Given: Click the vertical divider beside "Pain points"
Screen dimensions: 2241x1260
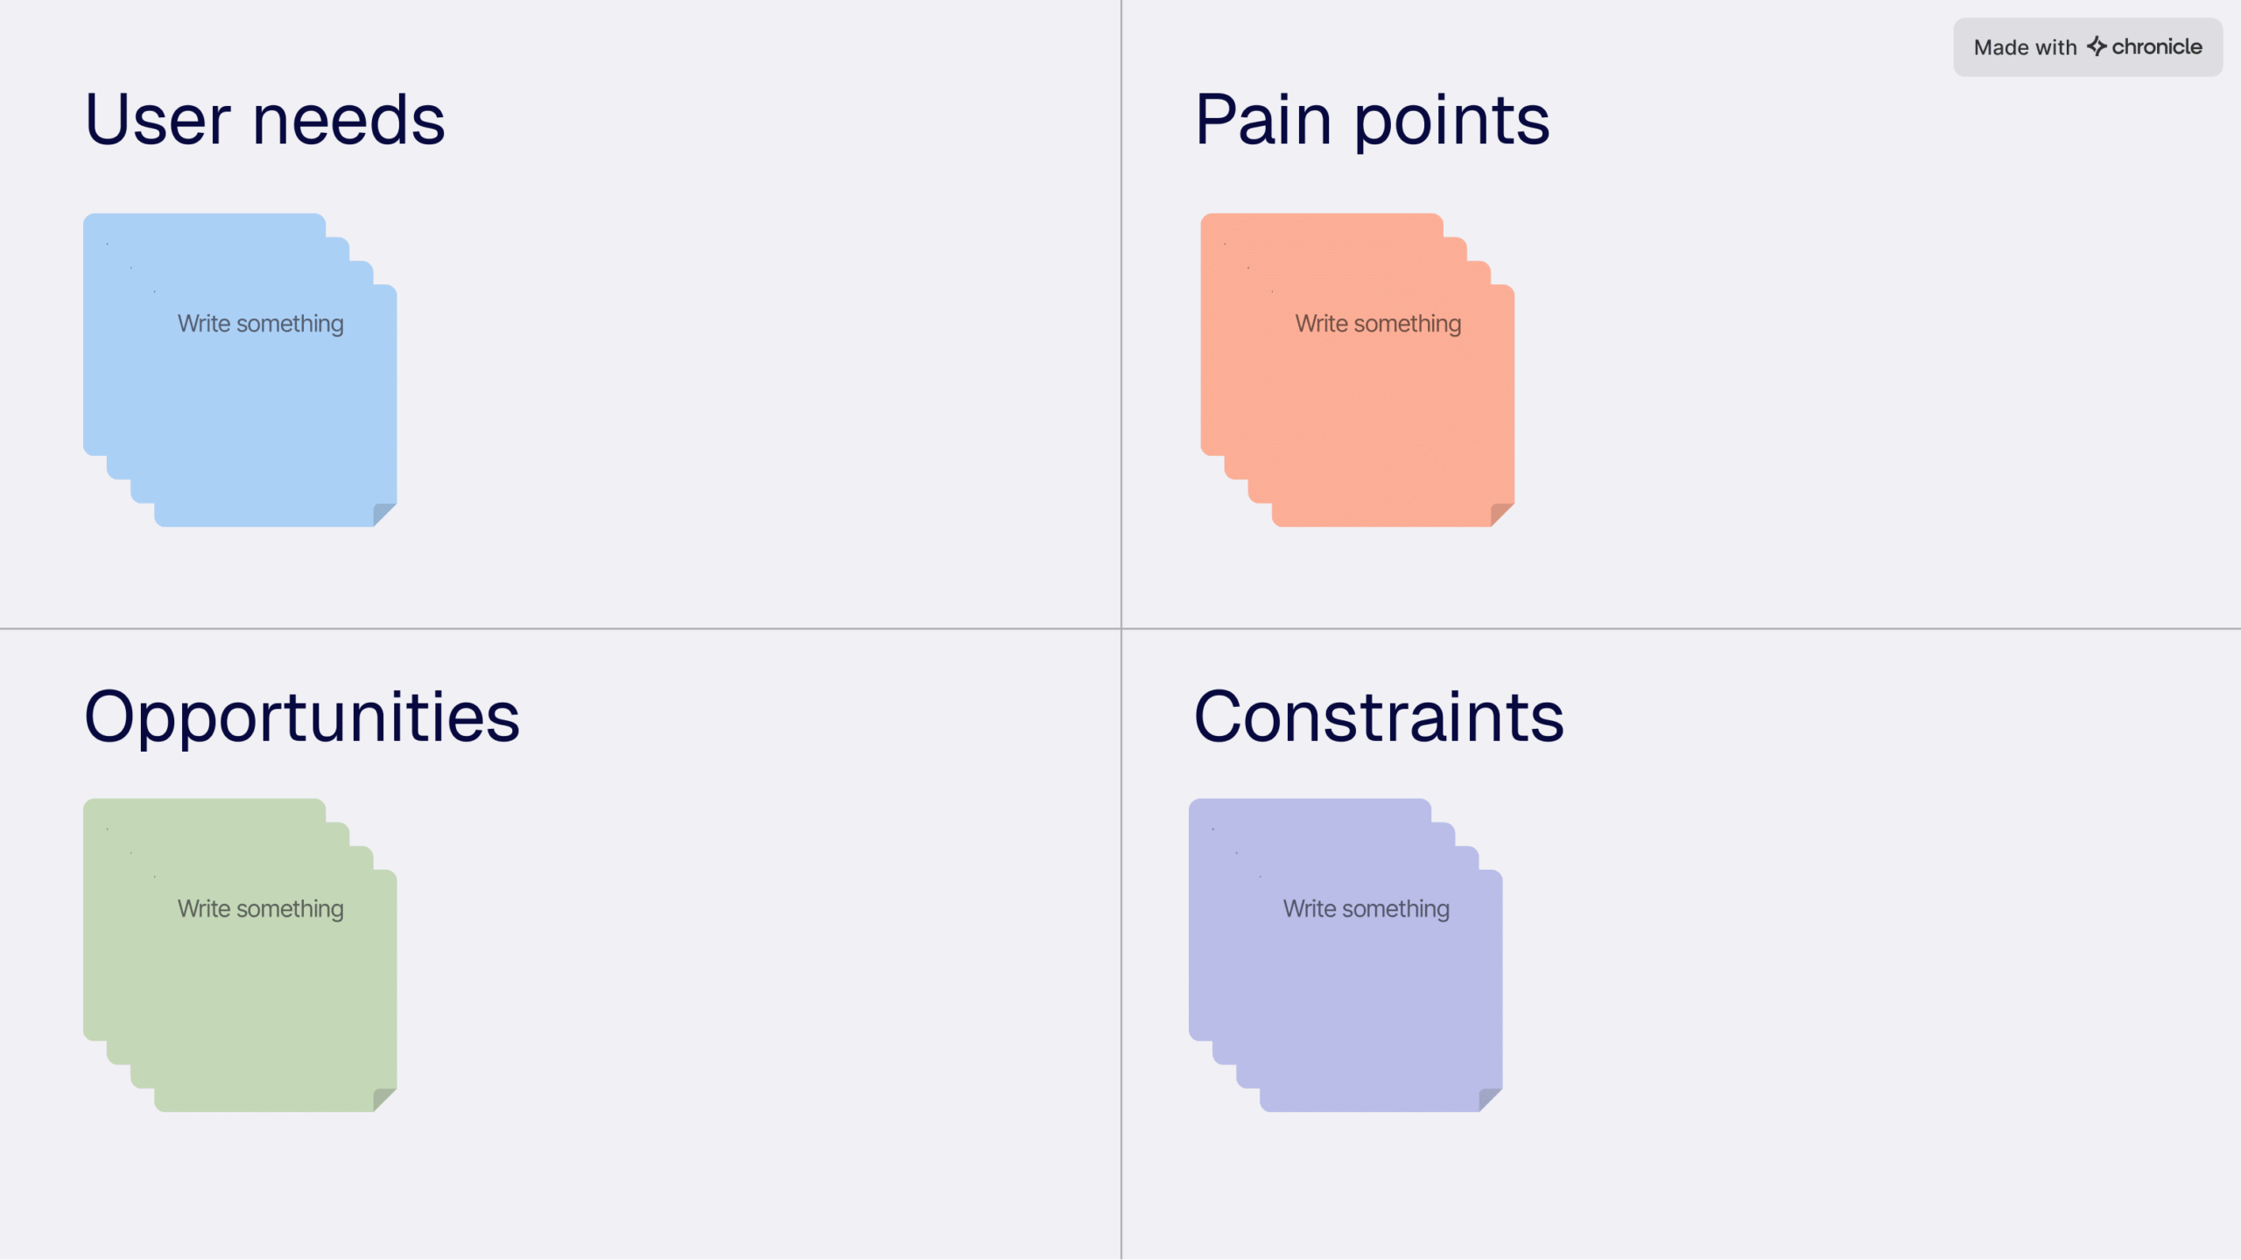Looking at the screenshot, I should click(1121, 315).
